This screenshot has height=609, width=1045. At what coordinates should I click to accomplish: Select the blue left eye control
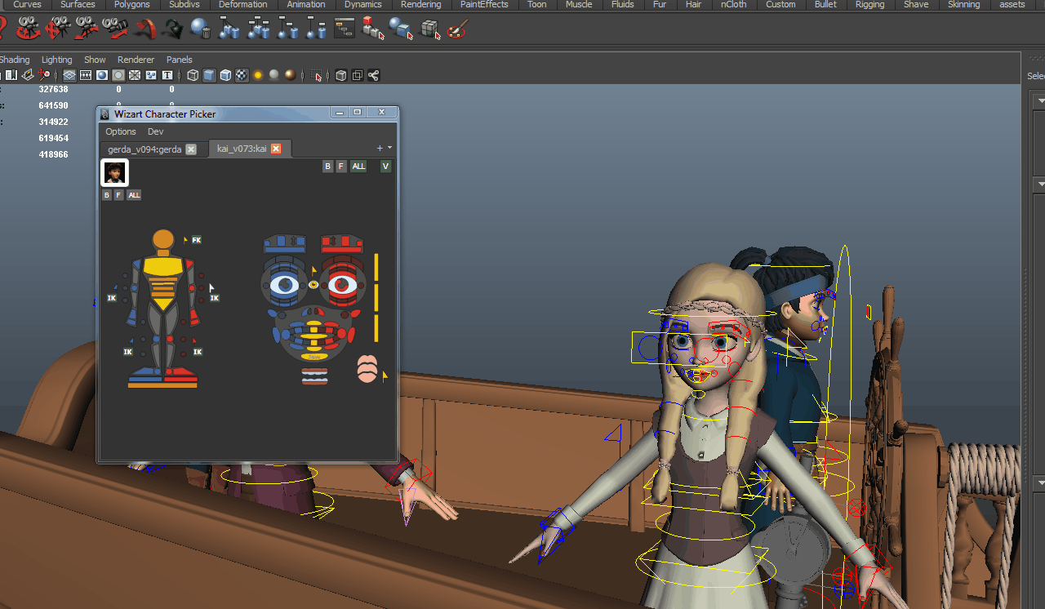284,285
